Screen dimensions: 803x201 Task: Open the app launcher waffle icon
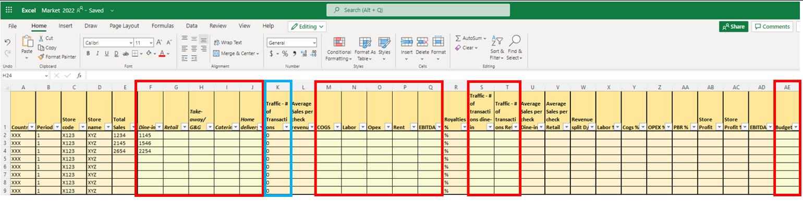coord(9,10)
